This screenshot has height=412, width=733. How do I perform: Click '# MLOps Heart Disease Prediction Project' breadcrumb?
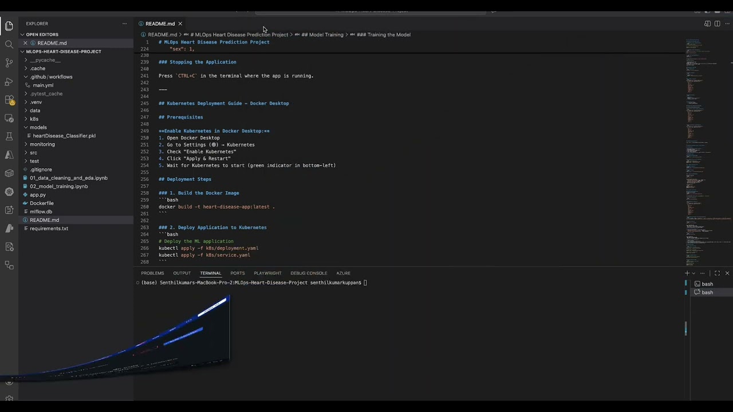[x=239, y=34]
